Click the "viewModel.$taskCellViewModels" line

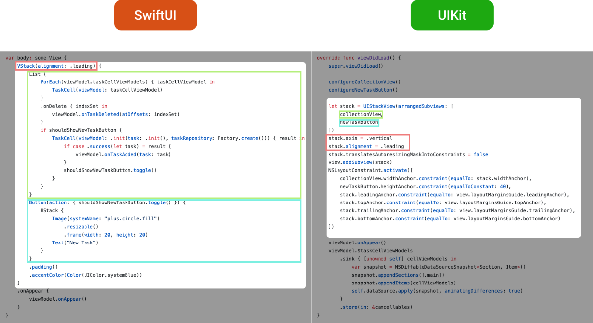coord(371,250)
